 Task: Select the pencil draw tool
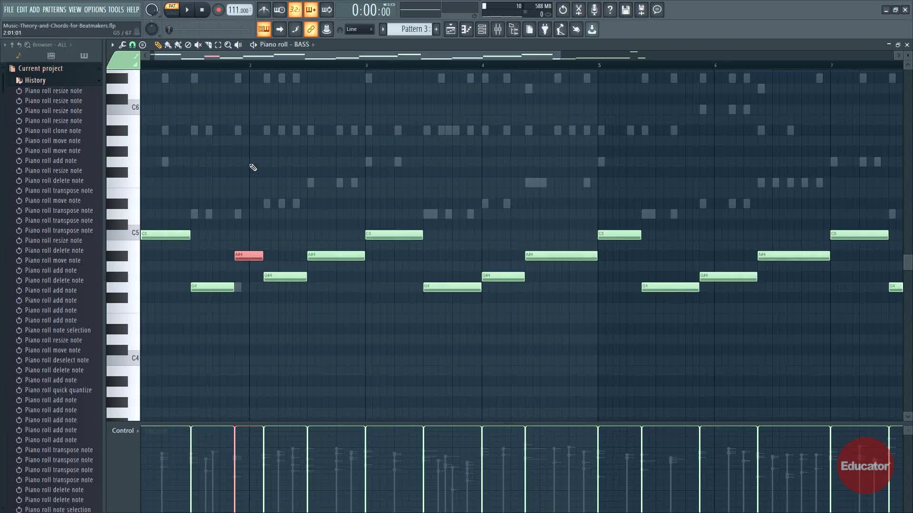tap(158, 45)
